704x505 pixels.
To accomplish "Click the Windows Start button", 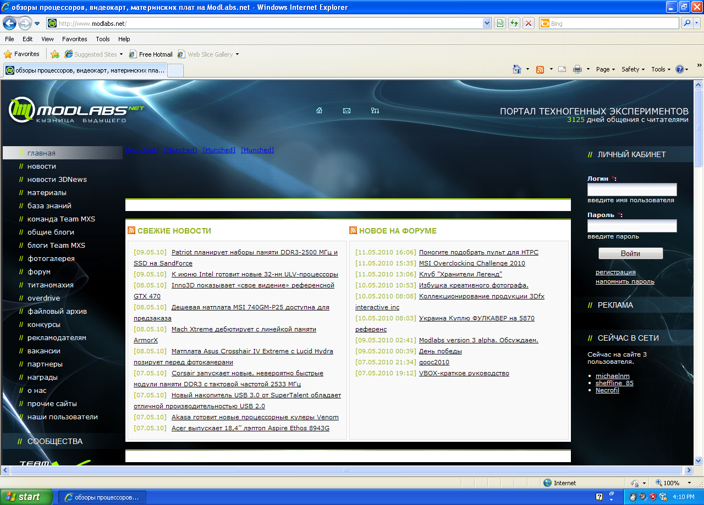I will [26, 497].
